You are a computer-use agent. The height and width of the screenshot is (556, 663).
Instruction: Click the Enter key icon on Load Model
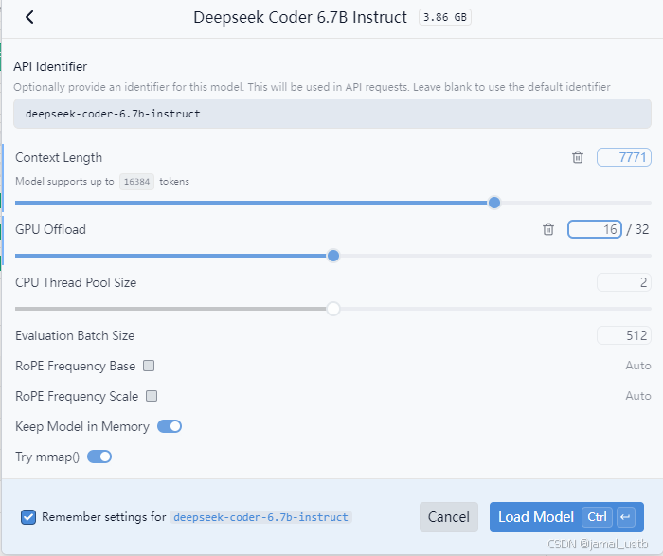[x=626, y=516]
